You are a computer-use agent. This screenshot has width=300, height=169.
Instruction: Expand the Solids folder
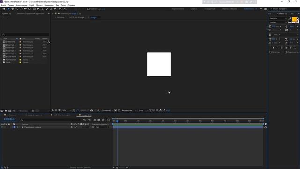point(1,62)
